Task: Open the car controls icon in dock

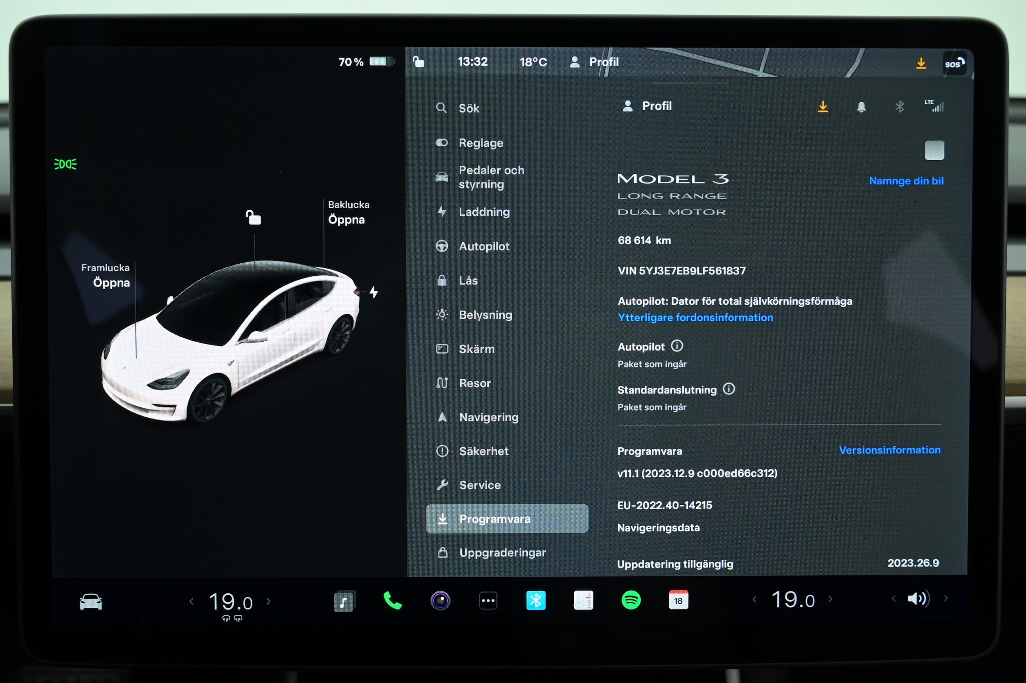Action: [x=91, y=602]
